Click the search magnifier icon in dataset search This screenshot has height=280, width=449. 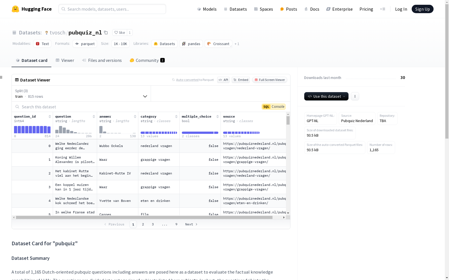pyautogui.click(x=17, y=107)
